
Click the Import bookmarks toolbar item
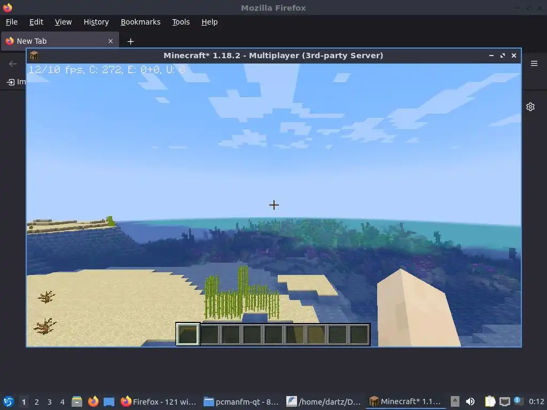pyautogui.click(x=17, y=82)
